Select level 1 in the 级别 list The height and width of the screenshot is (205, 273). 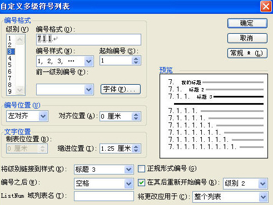[x=10, y=38]
